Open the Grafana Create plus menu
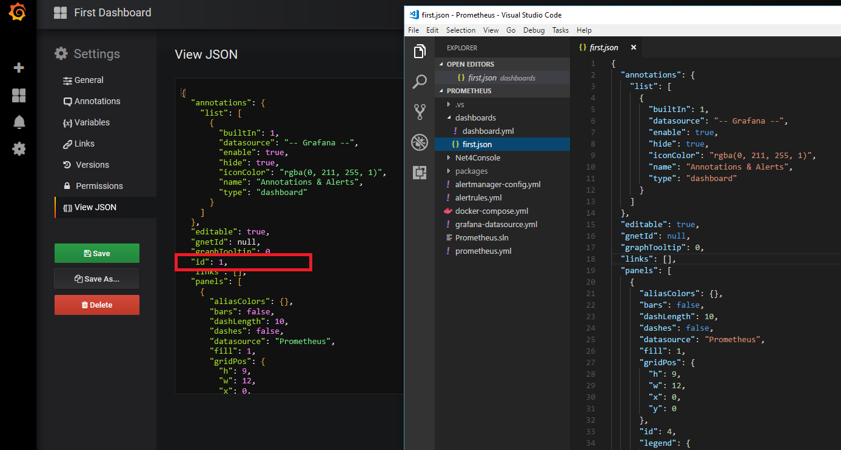 click(x=19, y=68)
